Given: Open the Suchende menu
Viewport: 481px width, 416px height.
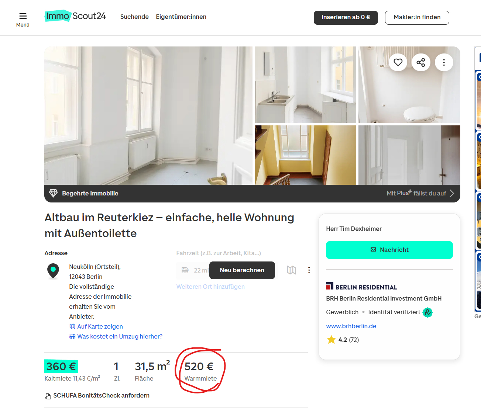Looking at the screenshot, I should (x=134, y=17).
